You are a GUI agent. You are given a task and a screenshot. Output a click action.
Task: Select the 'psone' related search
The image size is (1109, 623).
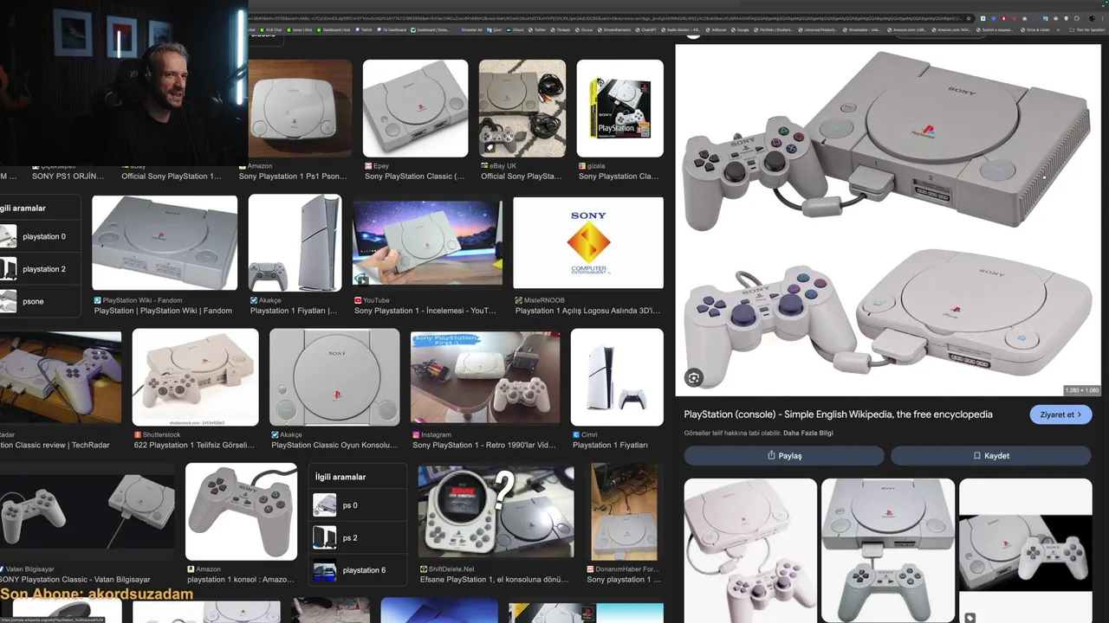41,301
